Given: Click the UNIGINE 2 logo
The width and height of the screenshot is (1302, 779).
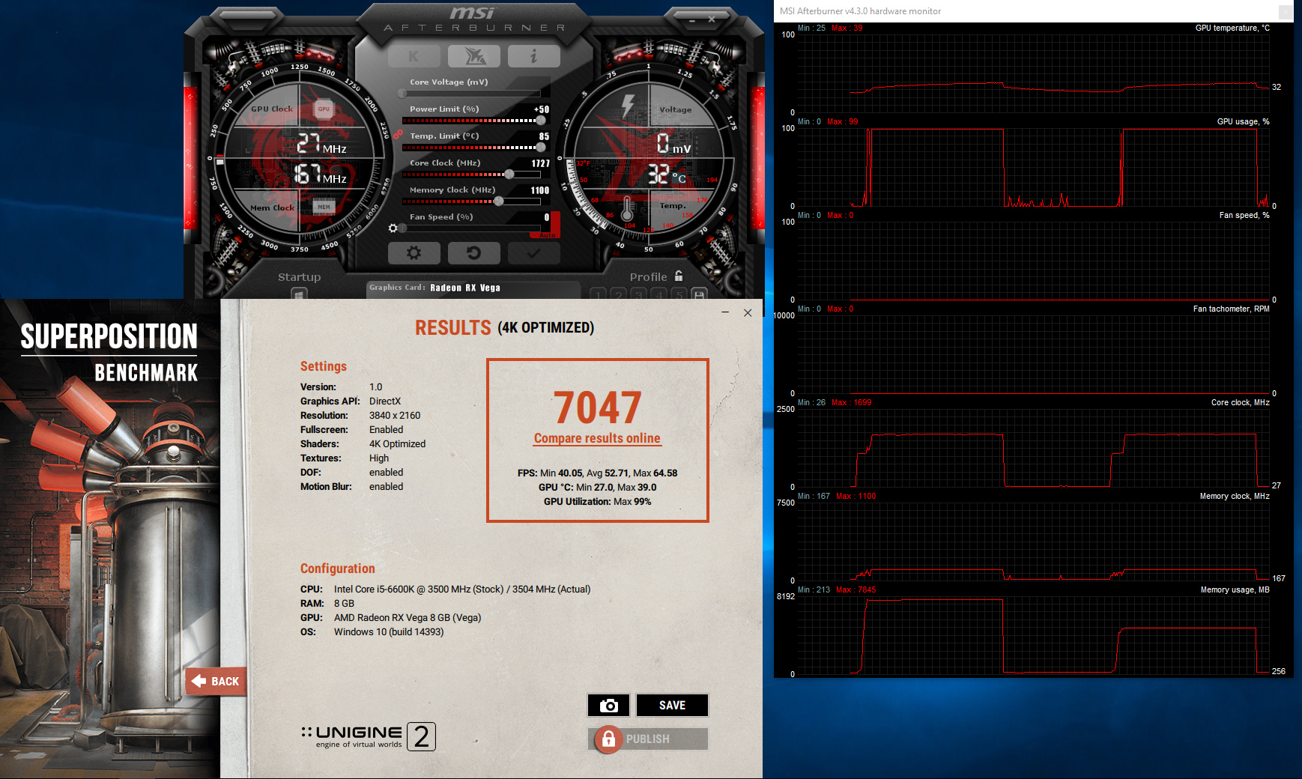Looking at the screenshot, I should click(x=368, y=736).
